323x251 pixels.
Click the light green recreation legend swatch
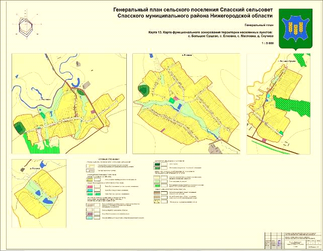coord(157,182)
